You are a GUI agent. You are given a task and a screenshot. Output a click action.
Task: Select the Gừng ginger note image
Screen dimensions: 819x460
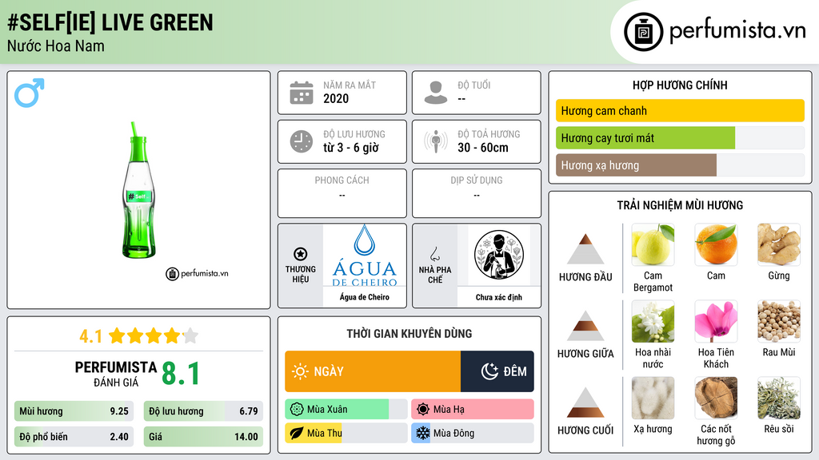click(779, 244)
